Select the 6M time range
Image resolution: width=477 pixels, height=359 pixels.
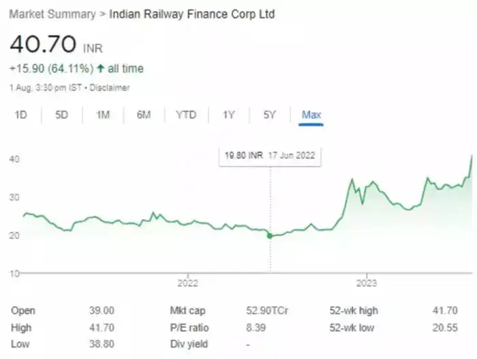(x=143, y=115)
